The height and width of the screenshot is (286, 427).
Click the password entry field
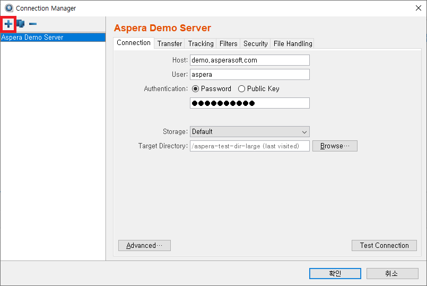point(250,103)
